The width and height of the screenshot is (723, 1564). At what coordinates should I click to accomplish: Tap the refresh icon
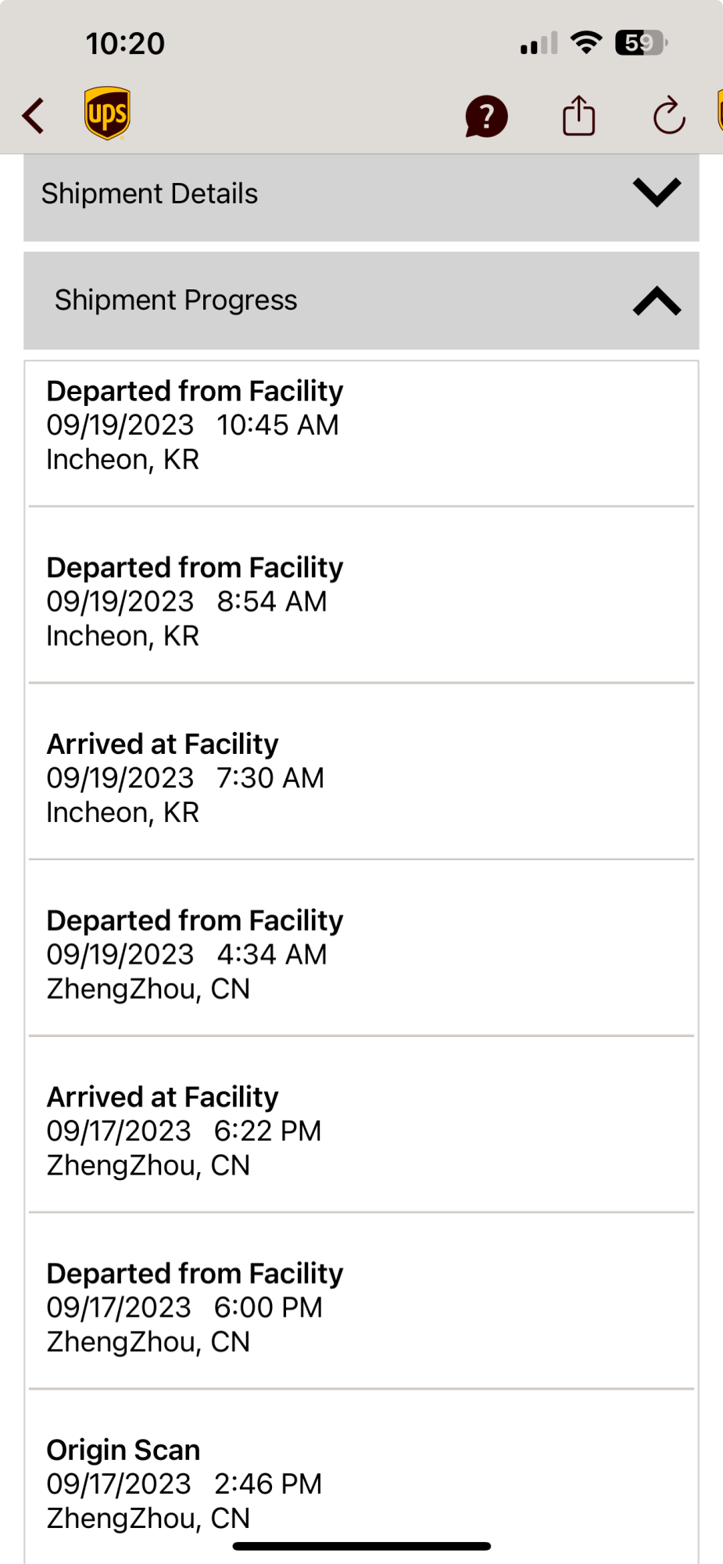pyautogui.click(x=669, y=117)
